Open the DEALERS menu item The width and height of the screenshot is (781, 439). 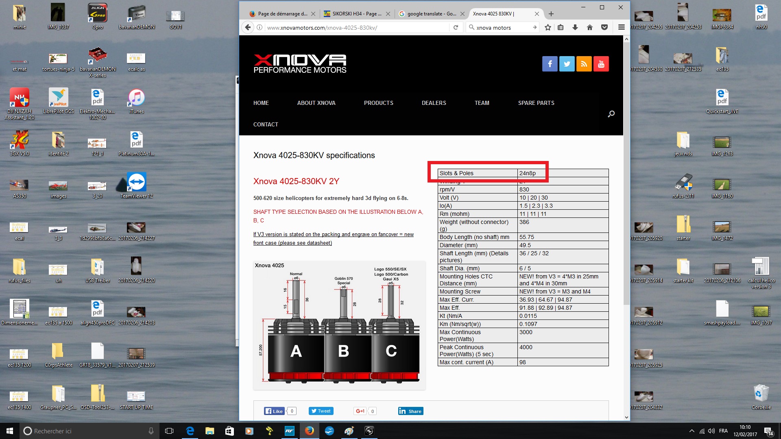click(x=434, y=103)
